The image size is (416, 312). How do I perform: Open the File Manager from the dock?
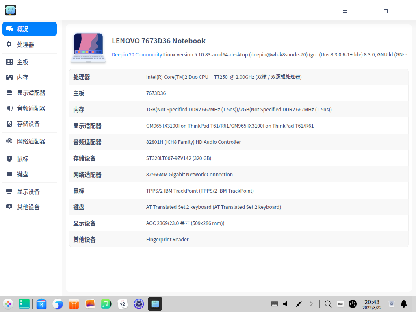click(x=41, y=303)
